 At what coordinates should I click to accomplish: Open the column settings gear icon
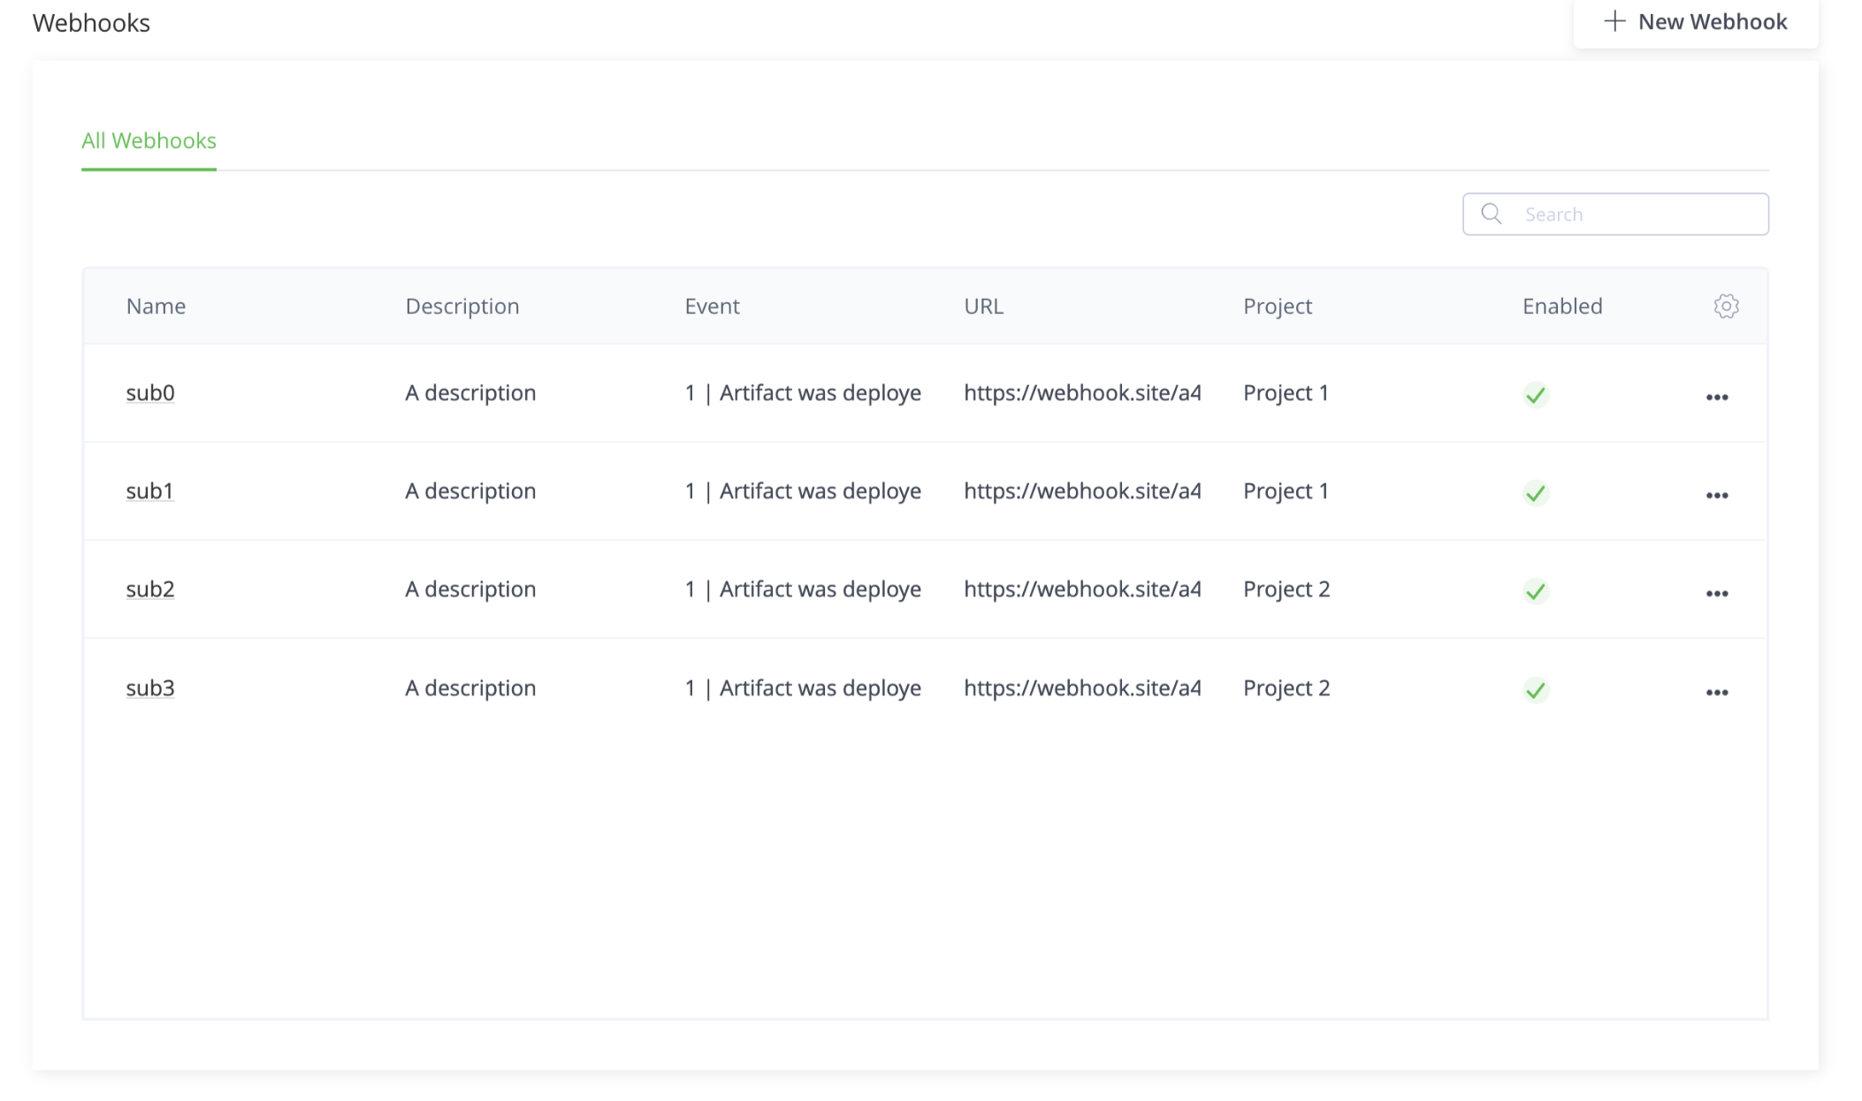coord(1726,306)
